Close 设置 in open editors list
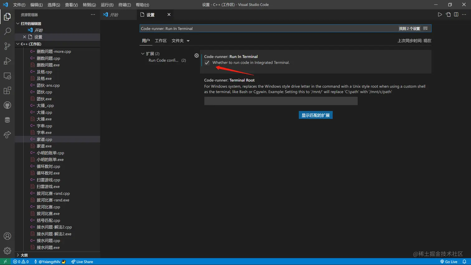 click(25, 37)
